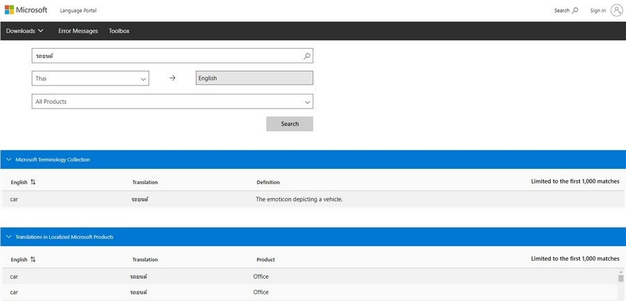The image size is (626, 301).
Task: Collapse Microsoft Terminology Collection section
Action: pyautogui.click(x=9, y=159)
